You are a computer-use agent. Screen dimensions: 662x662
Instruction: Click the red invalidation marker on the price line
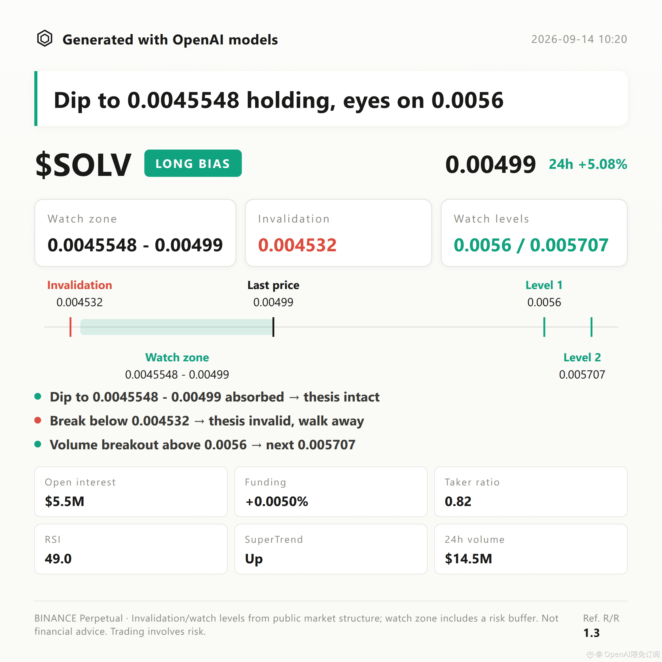[x=70, y=327]
